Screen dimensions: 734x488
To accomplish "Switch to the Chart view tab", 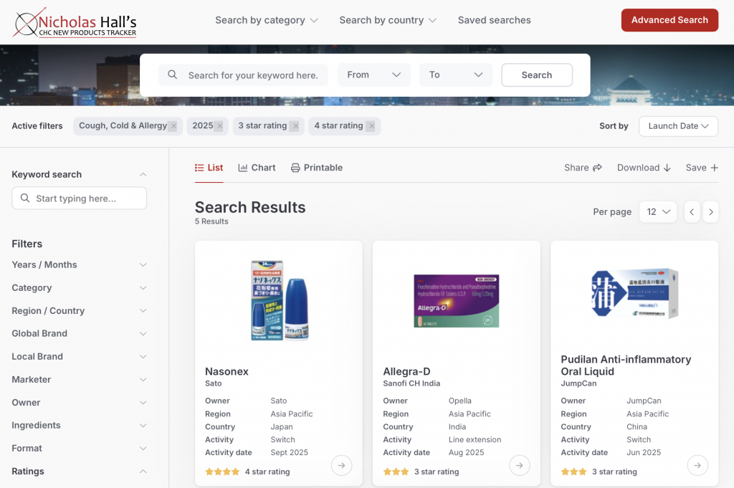I will click(x=257, y=168).
